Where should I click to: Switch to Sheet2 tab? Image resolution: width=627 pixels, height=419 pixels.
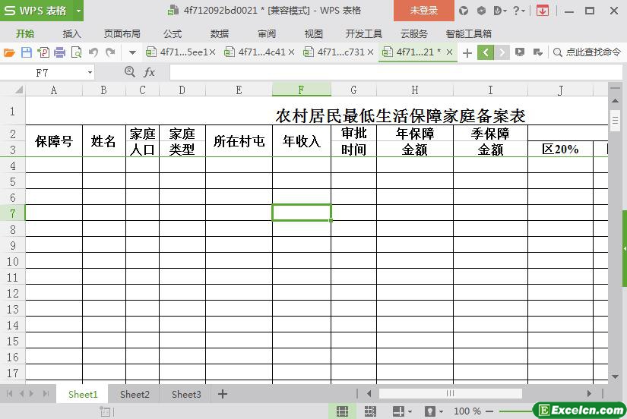click(x=135, y=394)
